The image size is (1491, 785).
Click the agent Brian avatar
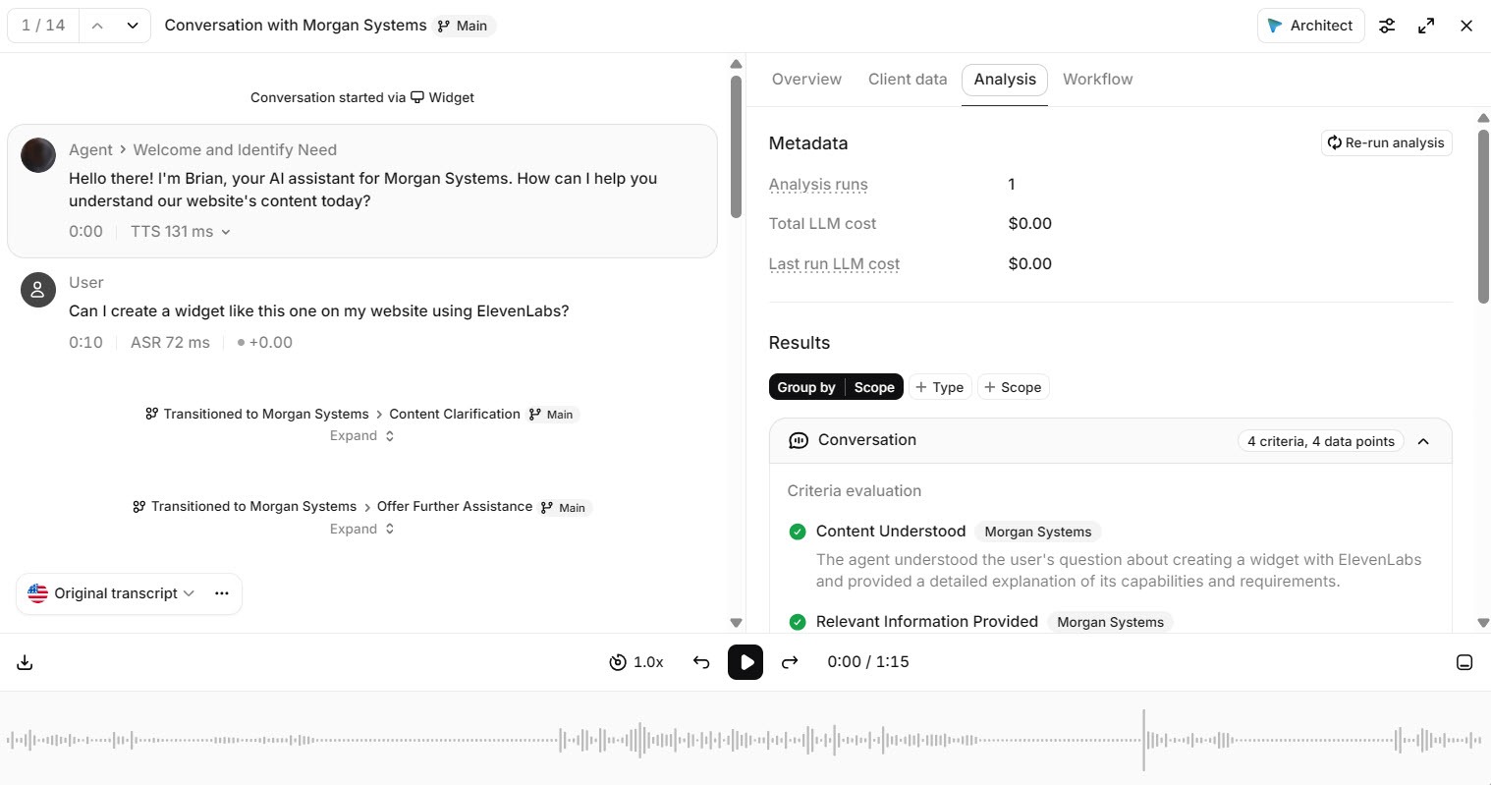point(38,155)
